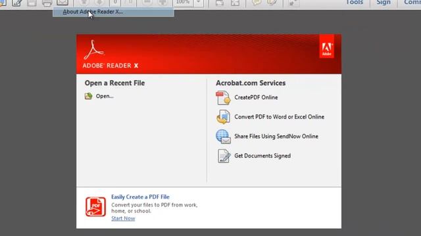Open the Tools pane
The width and height of the screenshot is (421, 236).
[x=355, y=3]
